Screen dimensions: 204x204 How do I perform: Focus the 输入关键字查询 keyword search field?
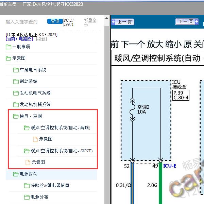tap(22, 22)
